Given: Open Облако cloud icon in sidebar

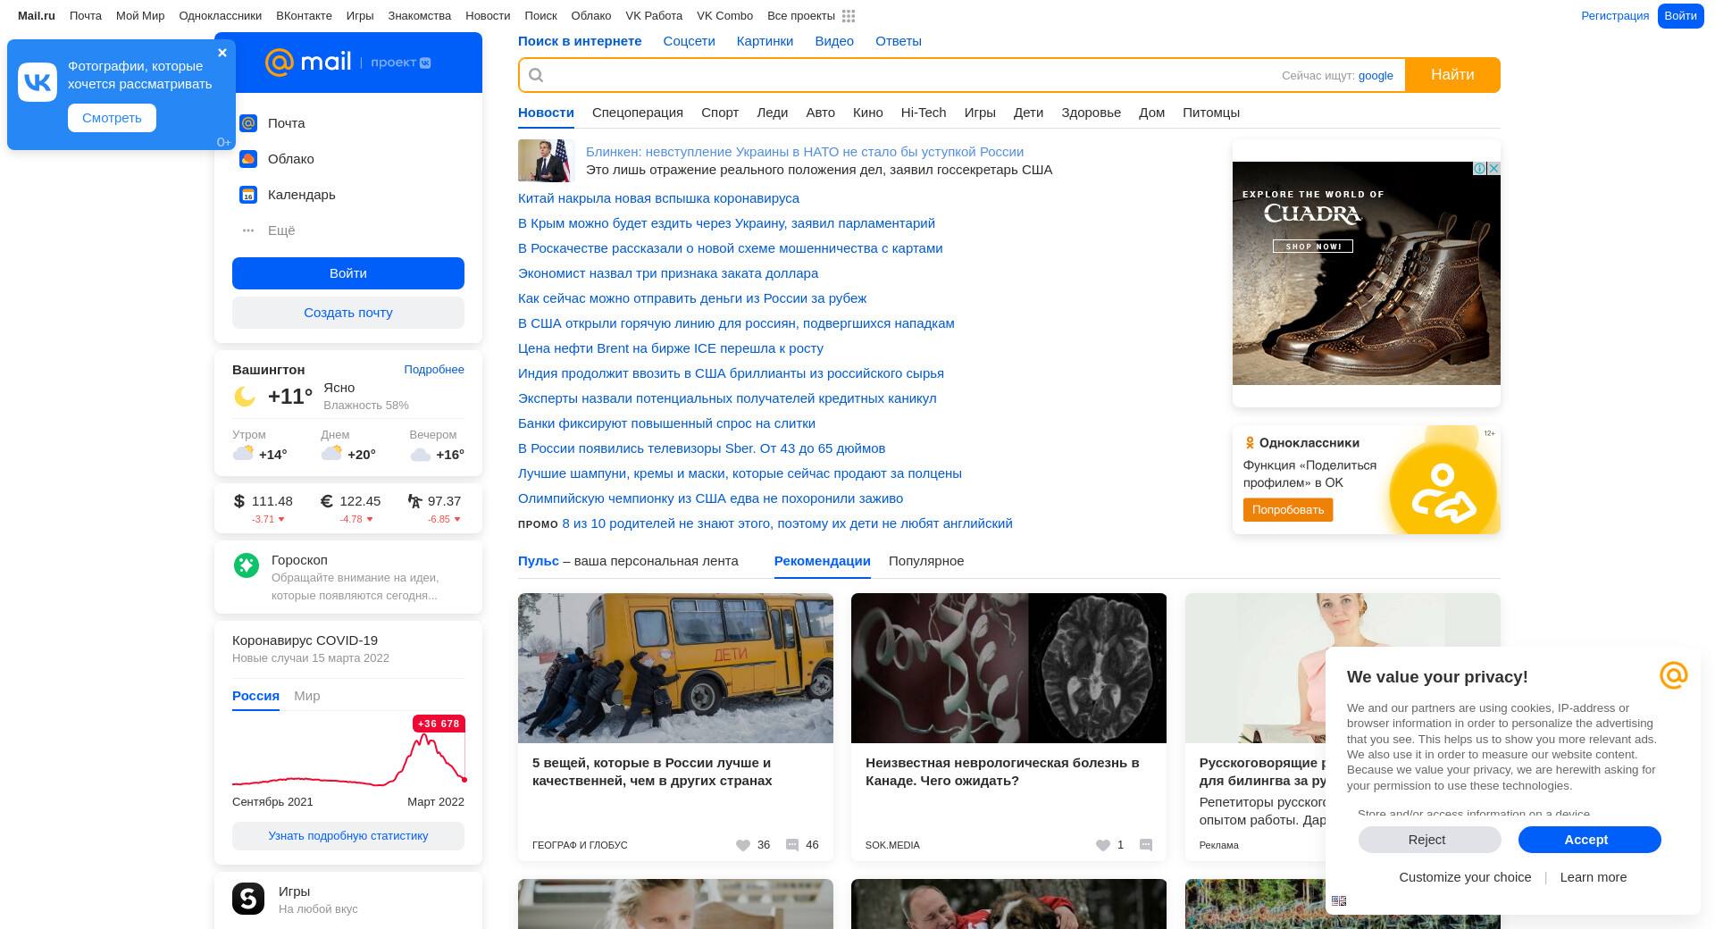Looking at the screenshot, I should (x=248, y=159).
